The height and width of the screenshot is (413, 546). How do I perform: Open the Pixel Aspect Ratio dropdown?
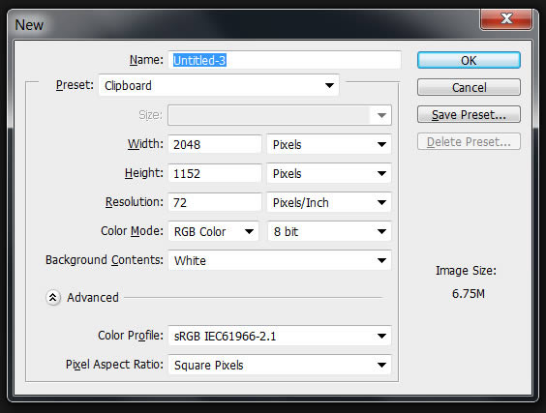tap(280, 365)
